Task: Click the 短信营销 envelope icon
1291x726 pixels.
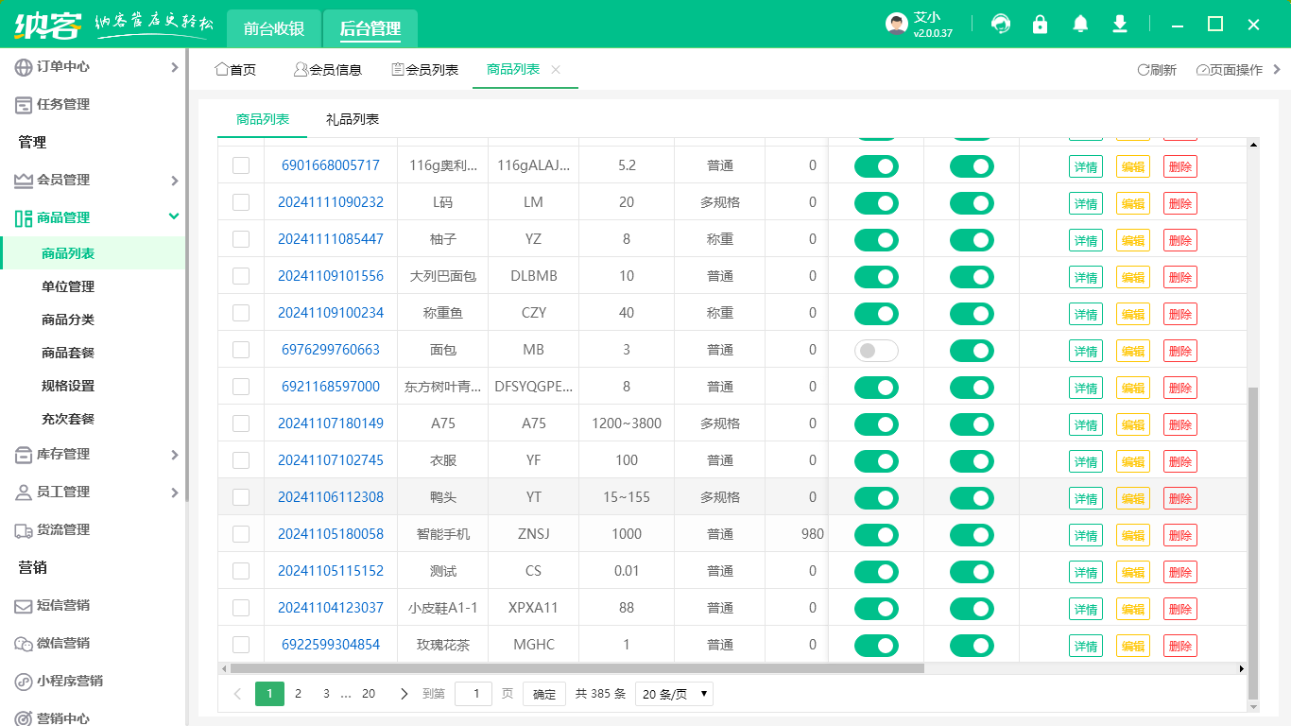Action: click(24, 606)
